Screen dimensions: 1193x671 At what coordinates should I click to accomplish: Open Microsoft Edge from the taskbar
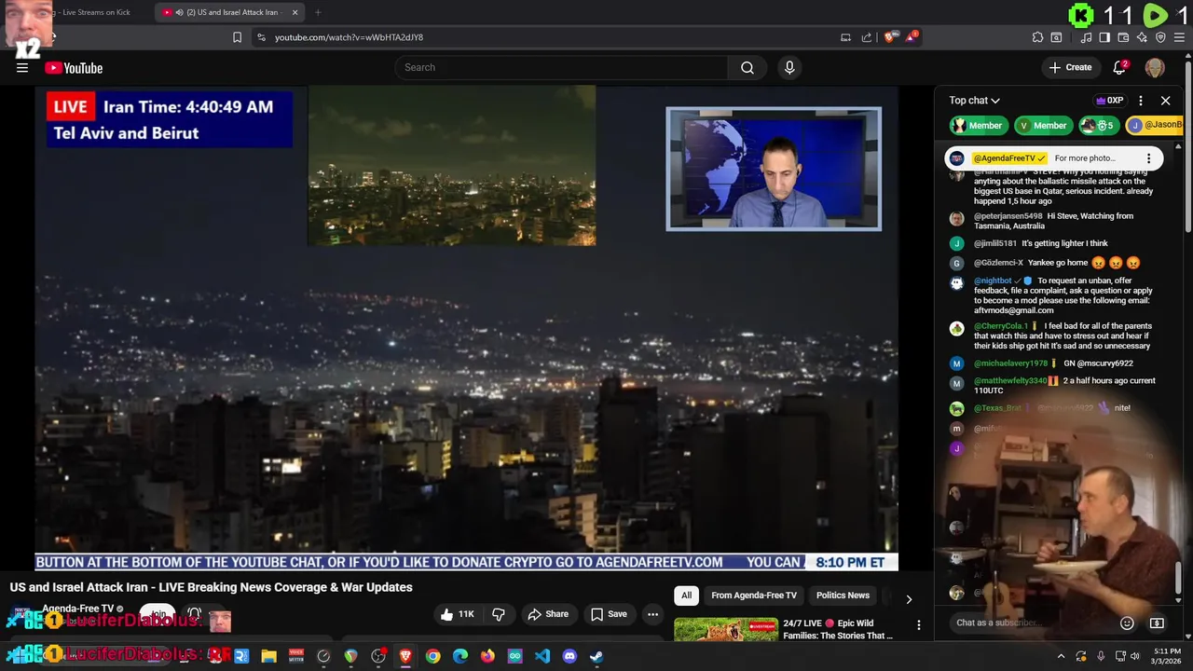460,656
